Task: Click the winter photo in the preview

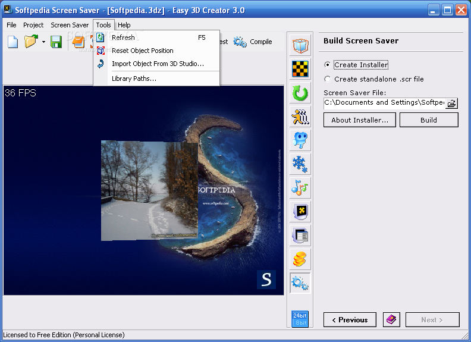Action: point(149,190)
